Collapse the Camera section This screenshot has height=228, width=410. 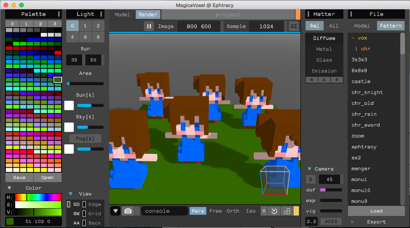click(309, 169)
